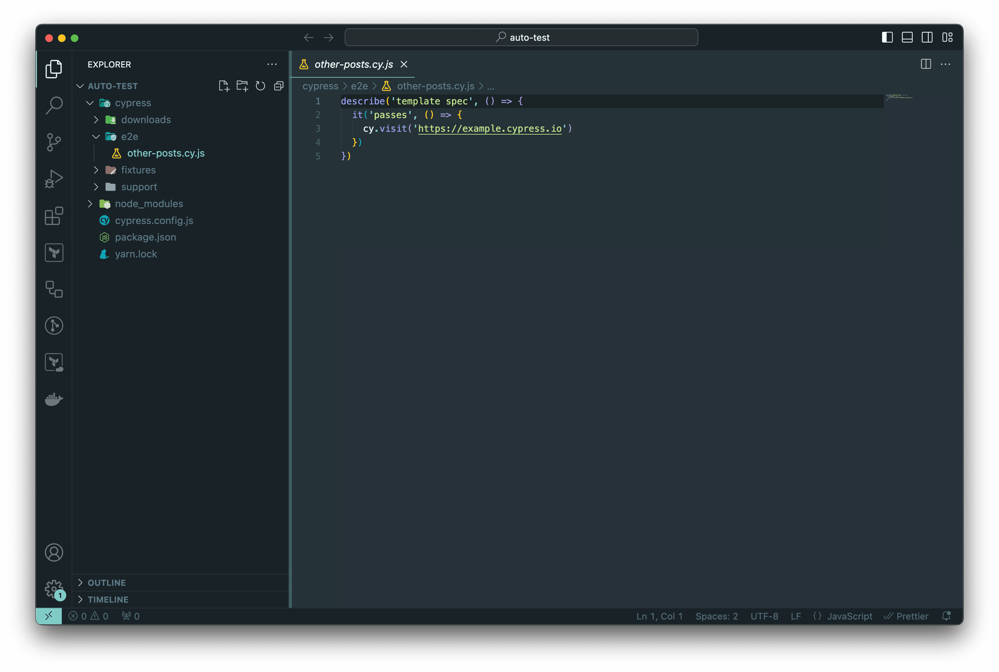The height and width of the screenshot is (672, 999).
Task: Open the Search view
Action: tap(54, 105)
